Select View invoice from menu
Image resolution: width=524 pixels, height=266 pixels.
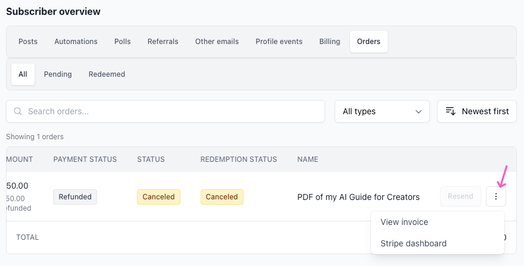[x=404, y=222]
